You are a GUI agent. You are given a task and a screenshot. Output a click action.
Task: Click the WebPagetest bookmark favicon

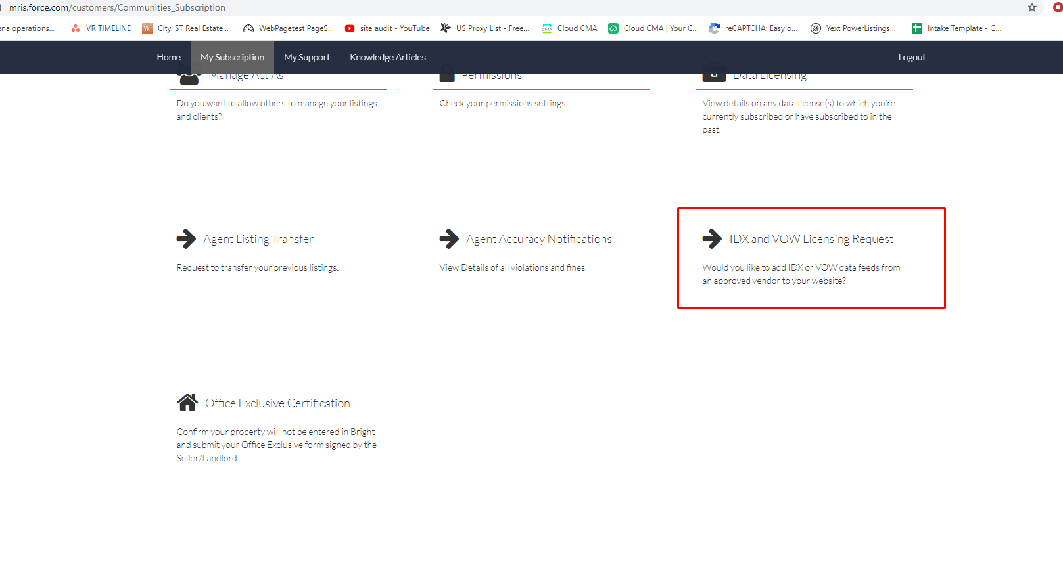248,28
